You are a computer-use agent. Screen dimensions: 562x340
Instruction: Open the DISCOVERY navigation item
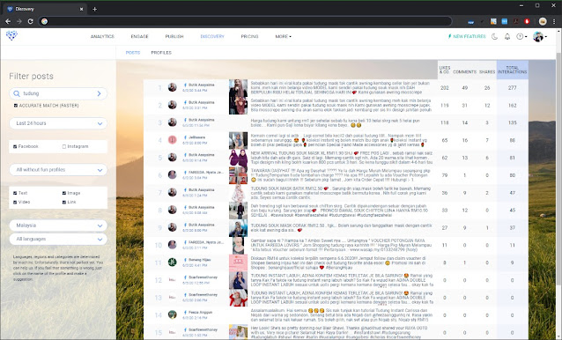(x=212, y=36)
